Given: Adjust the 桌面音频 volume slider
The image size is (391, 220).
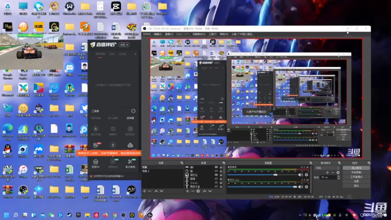Looking at the screenshot, I should [262, 175].
